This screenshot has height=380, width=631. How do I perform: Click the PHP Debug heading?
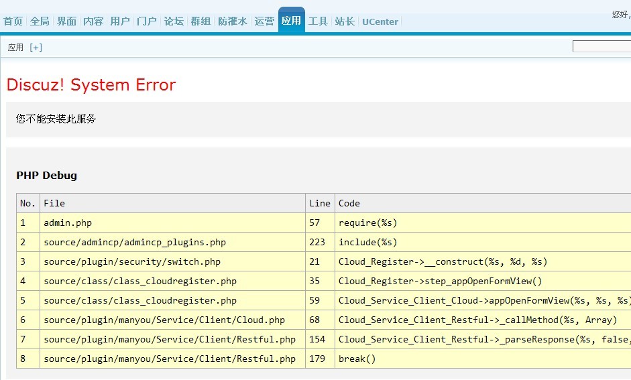(x=47, y=176)
